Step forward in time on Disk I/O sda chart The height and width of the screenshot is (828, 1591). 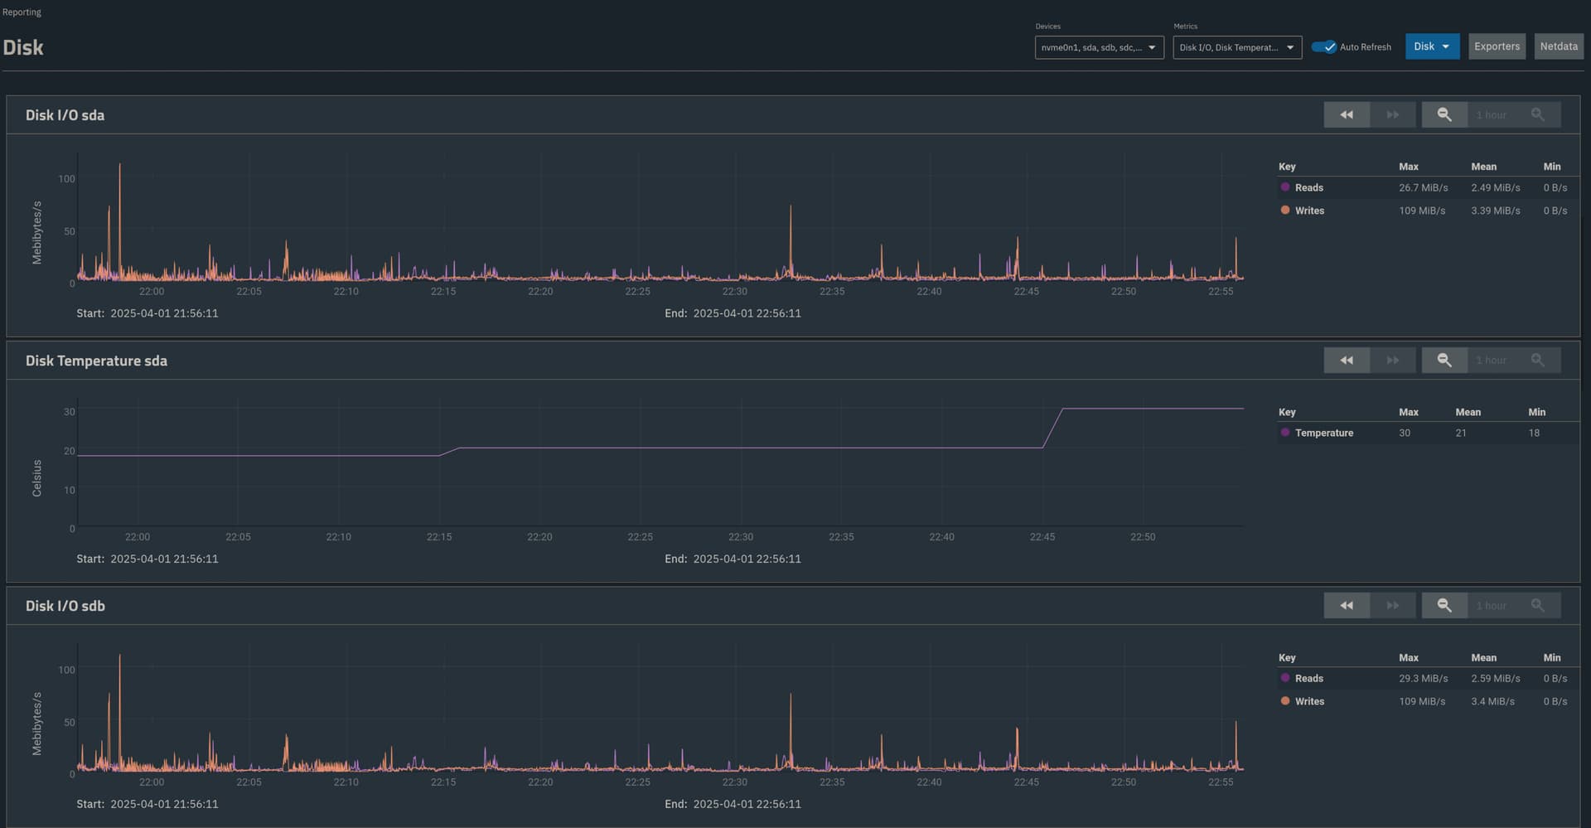pyautogui.click(x=1392, y=115)
